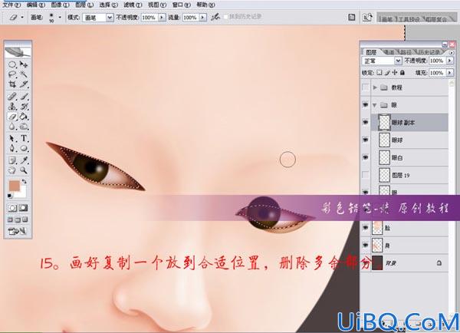The image size is (460, 333).
Task: Select the Sponge/Dodge tool
Action: 24,127
